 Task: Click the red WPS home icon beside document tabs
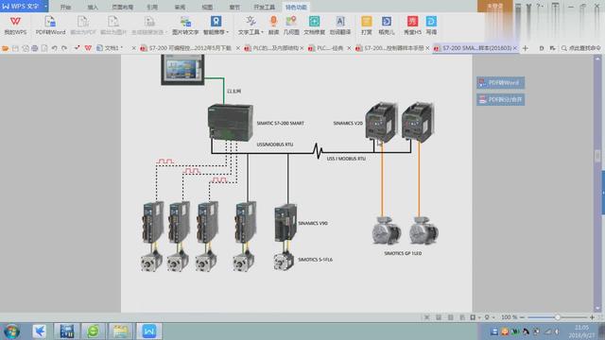pos(88,48)
